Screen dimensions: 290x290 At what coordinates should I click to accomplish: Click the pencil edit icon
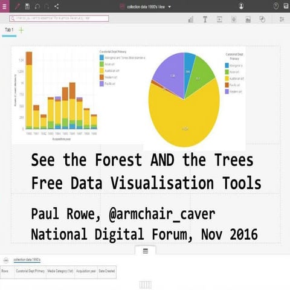18,7
